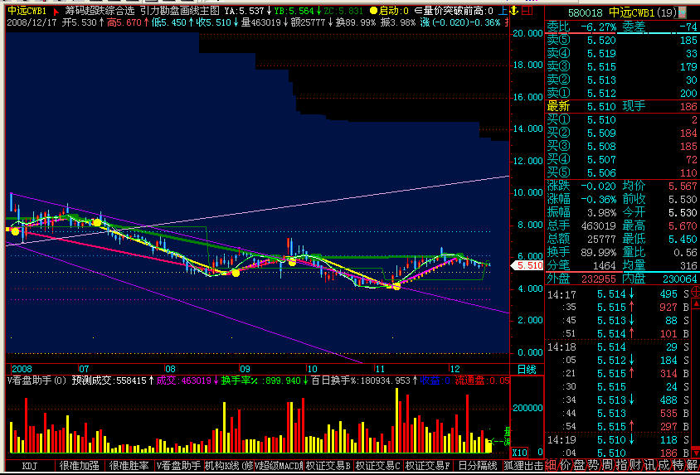Click the 换手 89.99% value
This screenshot has height=475, width=700.
click(x=599, y=253)
